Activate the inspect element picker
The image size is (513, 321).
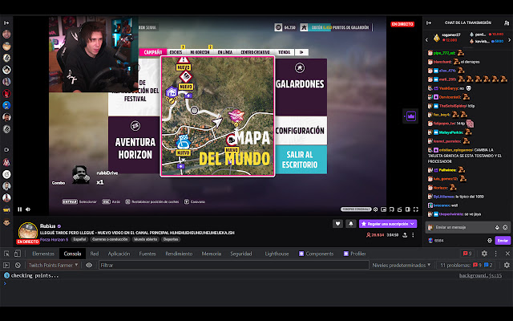6,254
